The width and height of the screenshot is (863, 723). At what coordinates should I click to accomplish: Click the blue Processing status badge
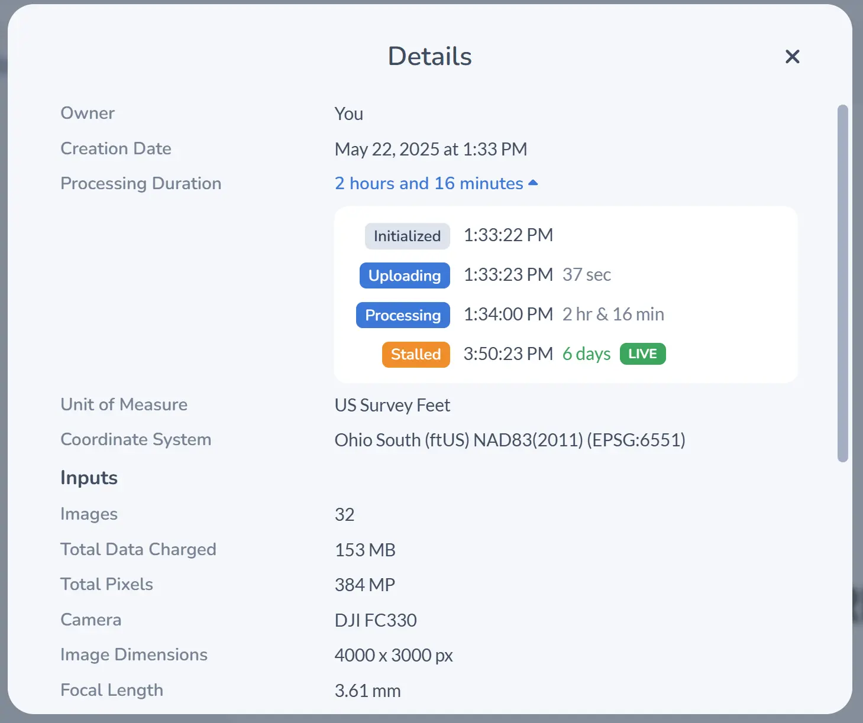tap(403, 315)
